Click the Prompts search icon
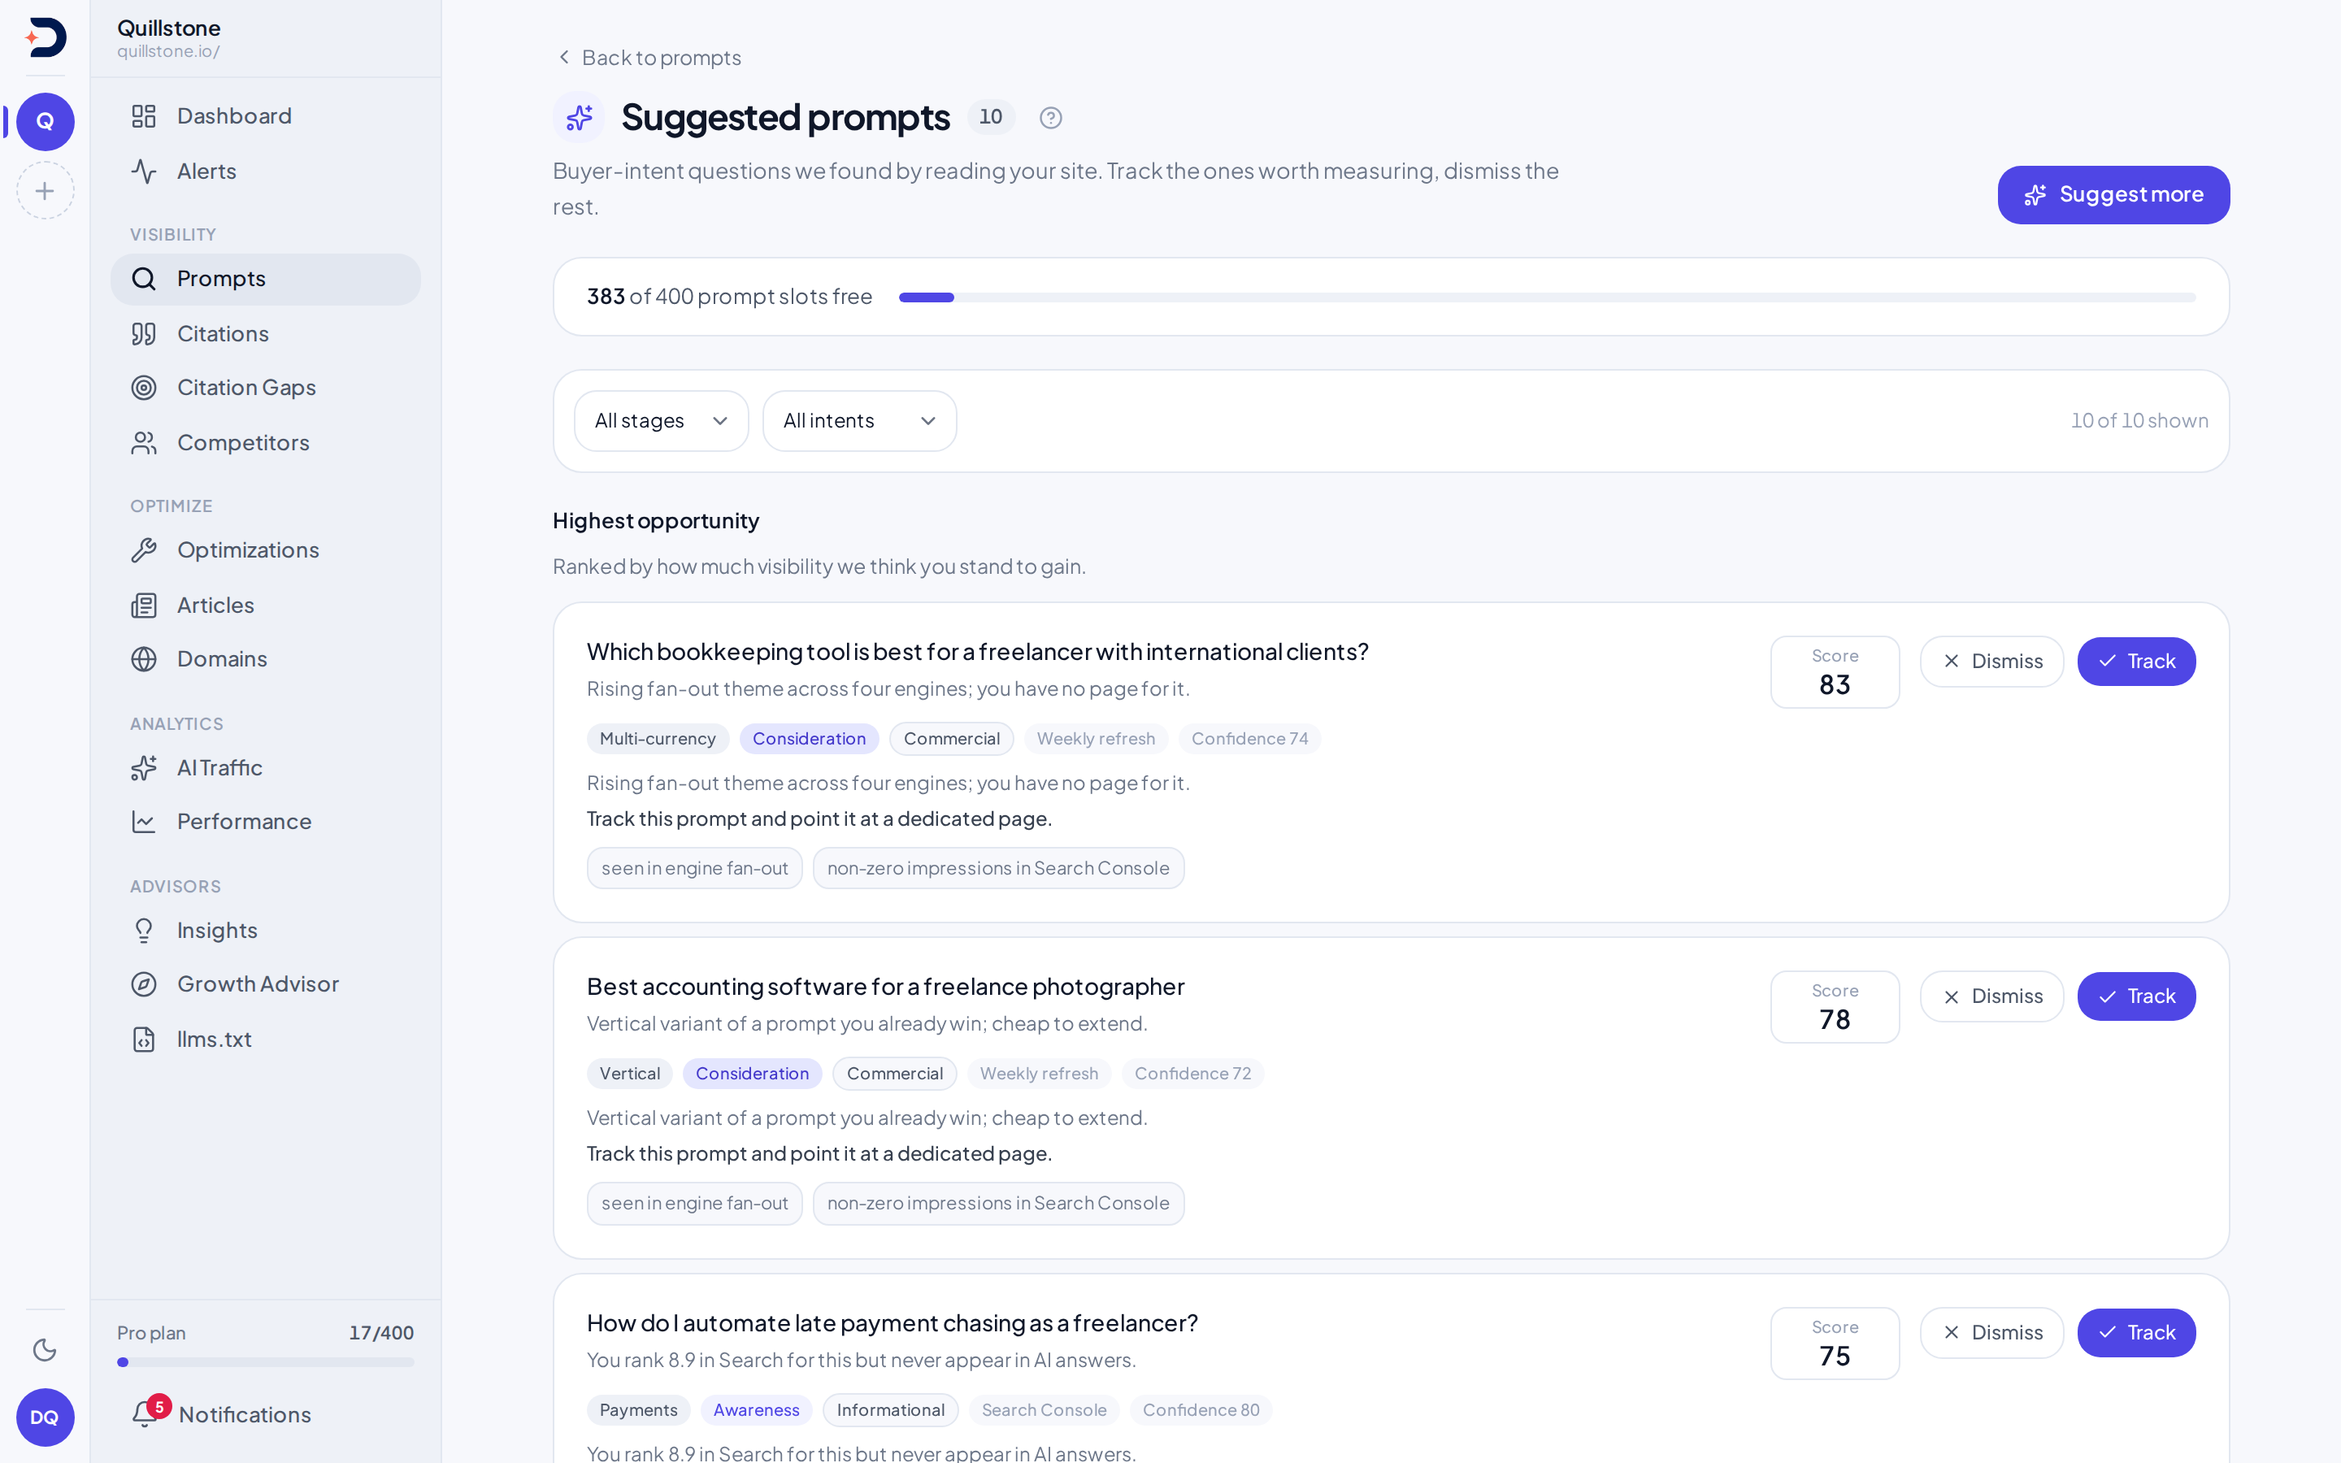 point(144,279)
